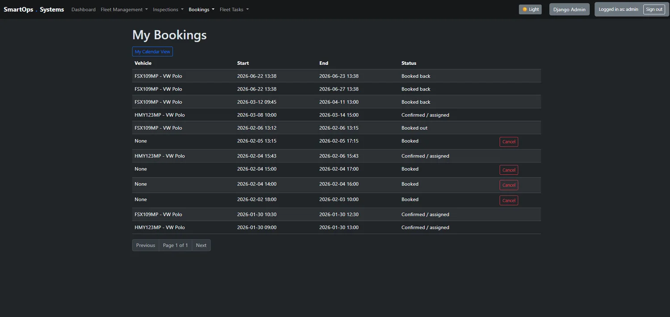
Task: Click the Page 1 of 1 indicator
Action: click(x=176, y=245)
